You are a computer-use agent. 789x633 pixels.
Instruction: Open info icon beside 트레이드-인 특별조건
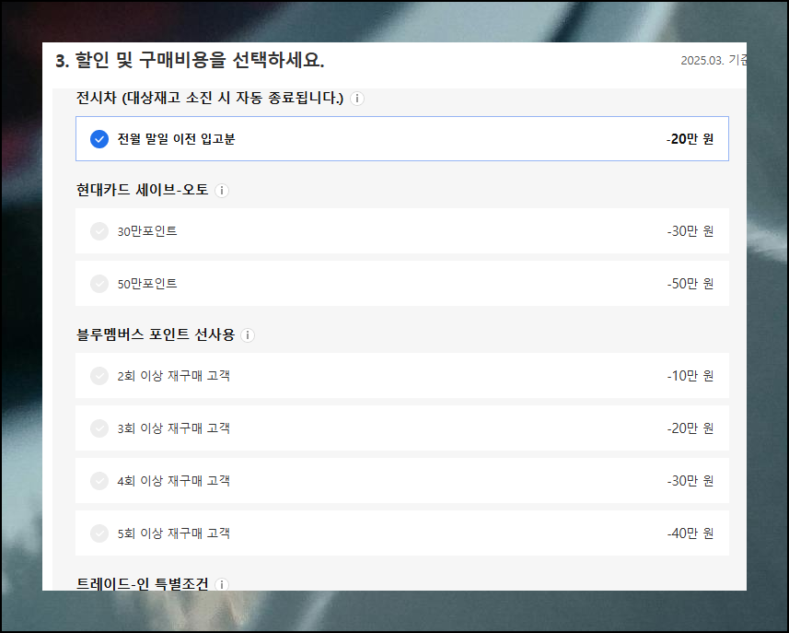point(222,584)
